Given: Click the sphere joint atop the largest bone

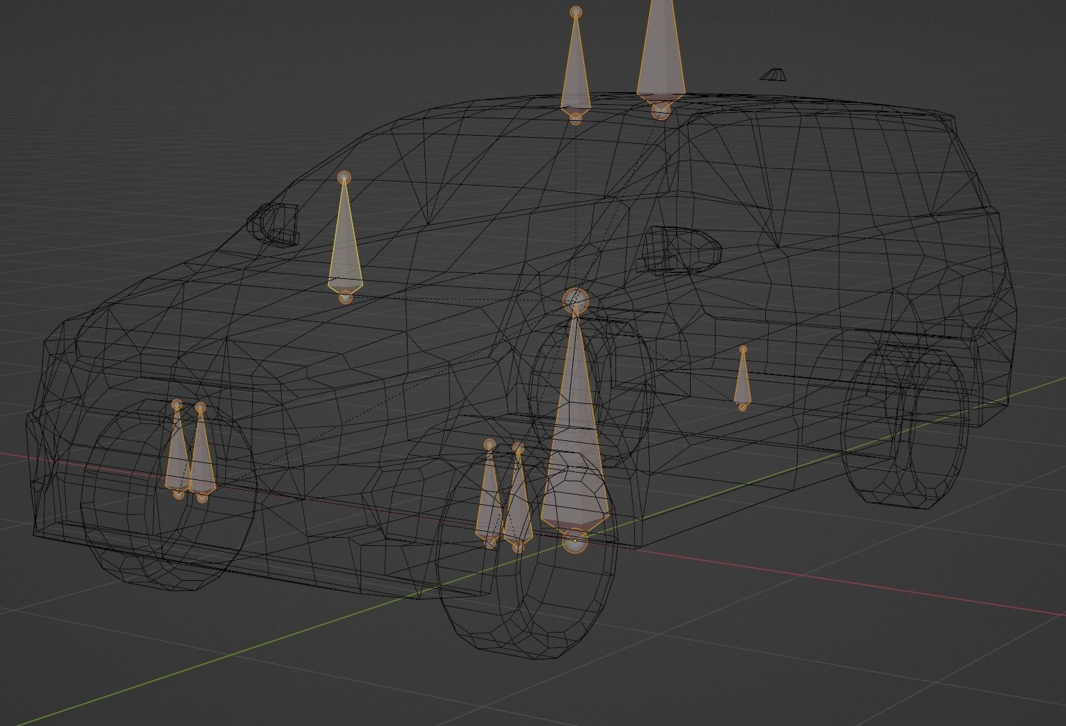Looking at the screenshot, I should (x=575, y=301).
